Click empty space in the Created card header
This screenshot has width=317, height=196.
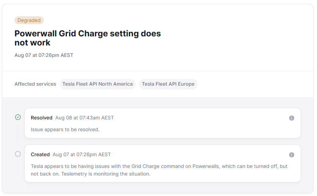coord(198,155)
